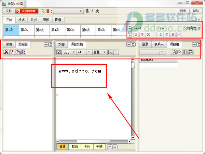Toggle the checkbox between the arrow icons
The height and width of the screenshot is (154, 205).
coord(155,35)
